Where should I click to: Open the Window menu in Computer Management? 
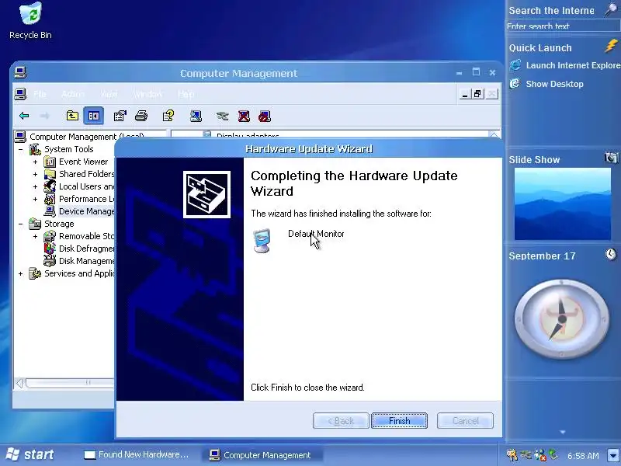pos(147,94)
